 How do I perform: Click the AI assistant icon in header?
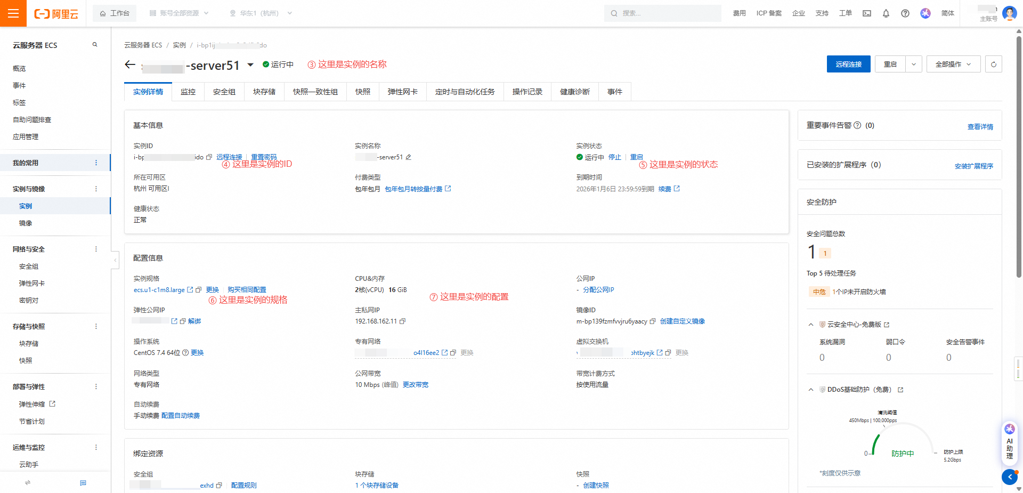925,13
